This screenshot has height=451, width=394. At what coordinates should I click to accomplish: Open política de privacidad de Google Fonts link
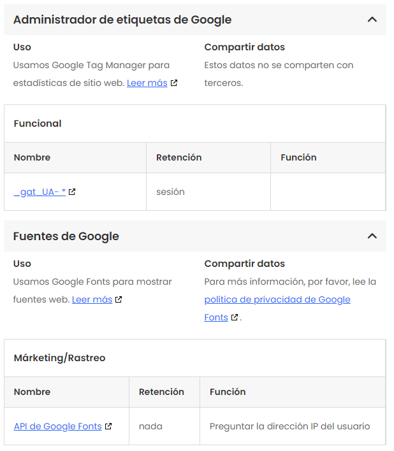point(277,299)
